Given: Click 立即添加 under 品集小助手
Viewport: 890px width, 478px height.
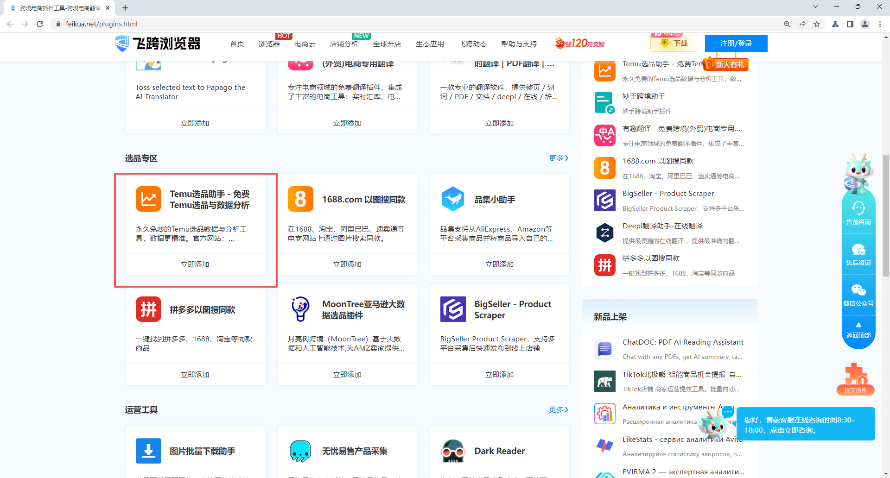Looking at the screenshot, I should pyautogui.click(x=499, y=264).
